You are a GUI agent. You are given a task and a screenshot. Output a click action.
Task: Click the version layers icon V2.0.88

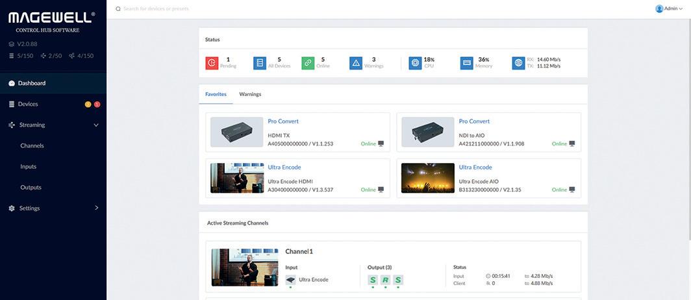12,45
